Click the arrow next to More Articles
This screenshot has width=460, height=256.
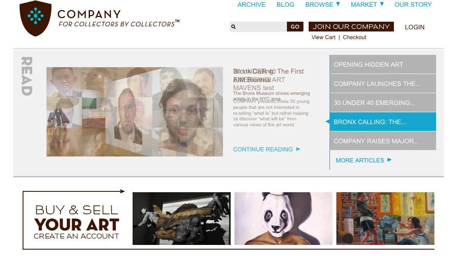click(390, 160)
